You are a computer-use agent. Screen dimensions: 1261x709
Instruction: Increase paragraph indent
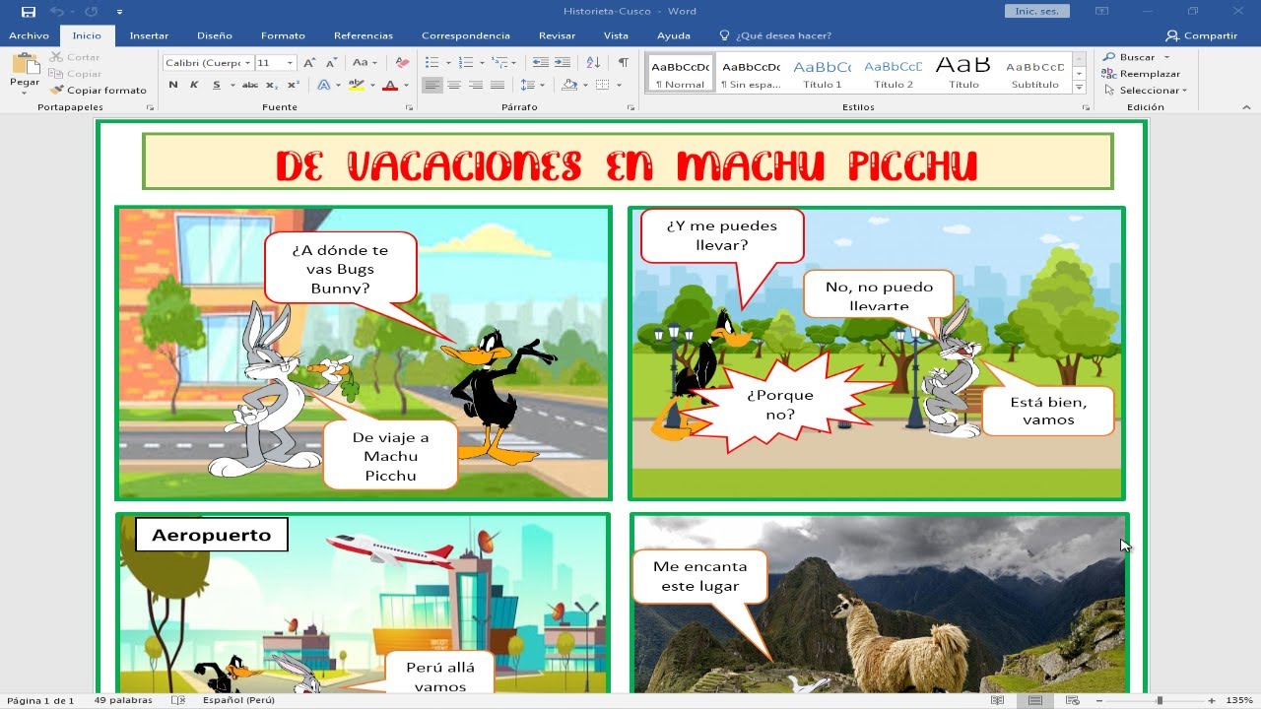point(562,62)
